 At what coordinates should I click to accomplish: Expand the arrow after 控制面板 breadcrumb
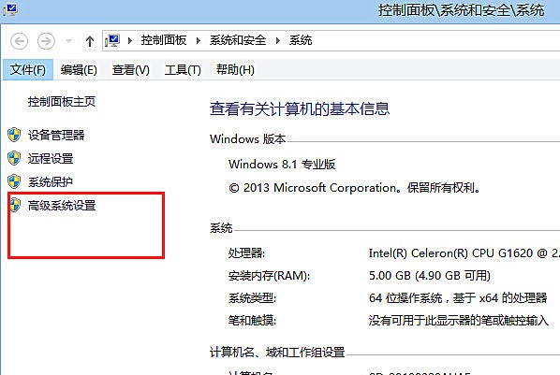(199, 40)
